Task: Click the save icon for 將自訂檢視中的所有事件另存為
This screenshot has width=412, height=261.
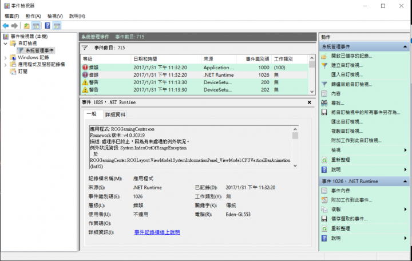Action: coord(324,113)
